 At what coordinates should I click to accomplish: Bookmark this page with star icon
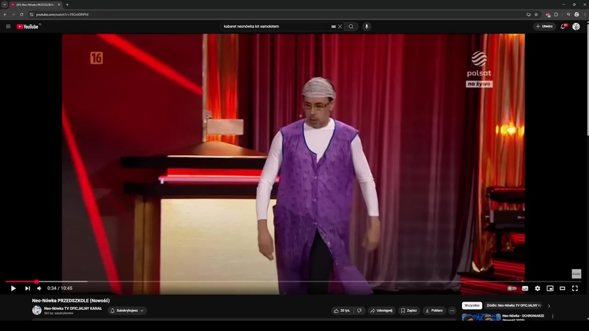[536, 14]
